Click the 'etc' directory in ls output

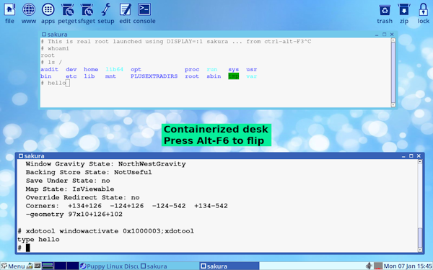(71, 76)
